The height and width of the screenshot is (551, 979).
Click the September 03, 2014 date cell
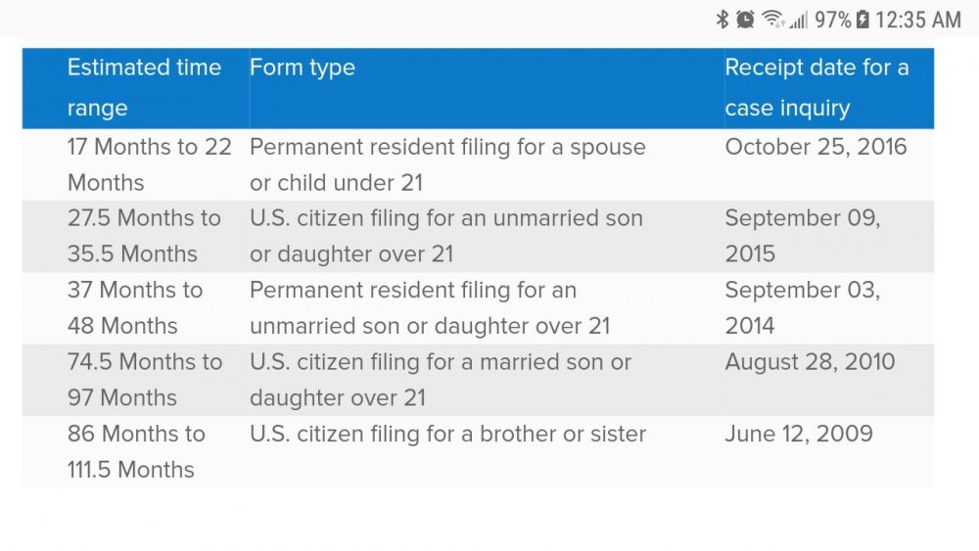(803, 307)
